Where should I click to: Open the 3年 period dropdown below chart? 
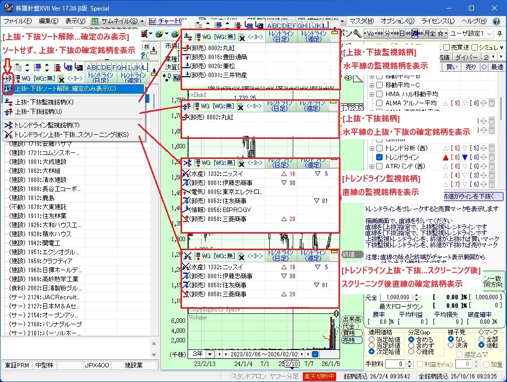(209, 354)
